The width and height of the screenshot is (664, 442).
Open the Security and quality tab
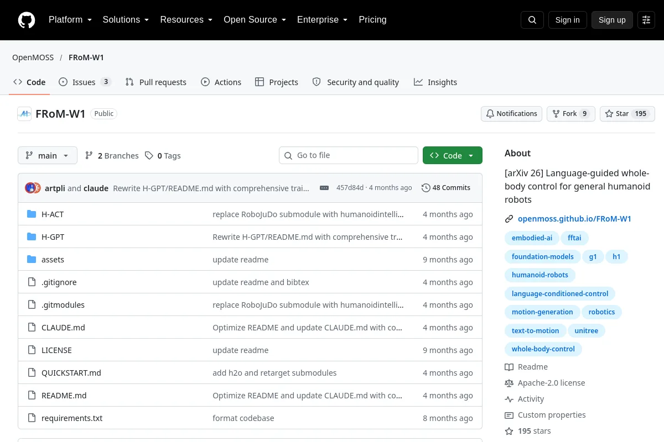click(356, 82)
